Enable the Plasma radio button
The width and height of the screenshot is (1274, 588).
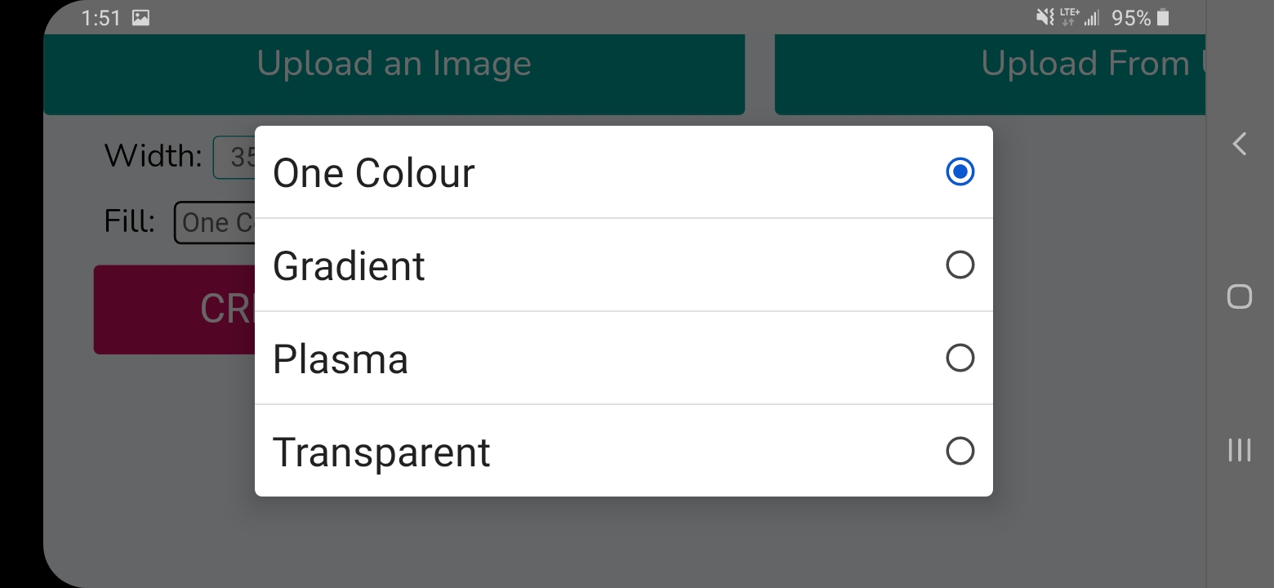(x=960, y=358)
